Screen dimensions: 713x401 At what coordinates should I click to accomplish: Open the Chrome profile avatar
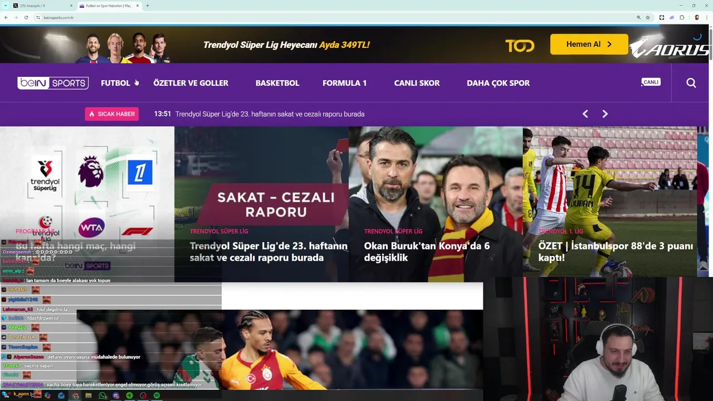[696, 17]
